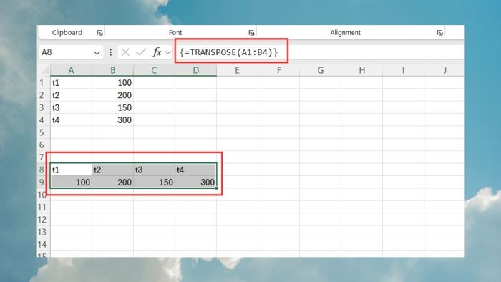The width and height of the screenshot is (501, 282).
Task: Select row 8 header
Action: 42,170
